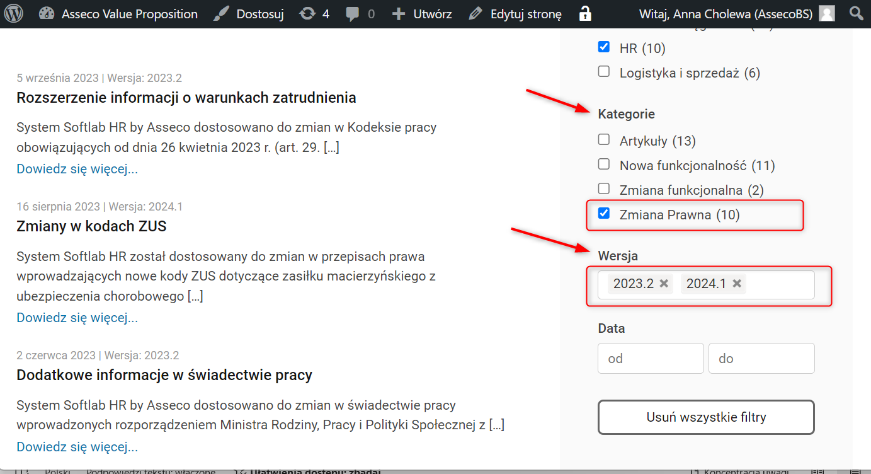Remove the 2023.2 version tag

[663, 284]
